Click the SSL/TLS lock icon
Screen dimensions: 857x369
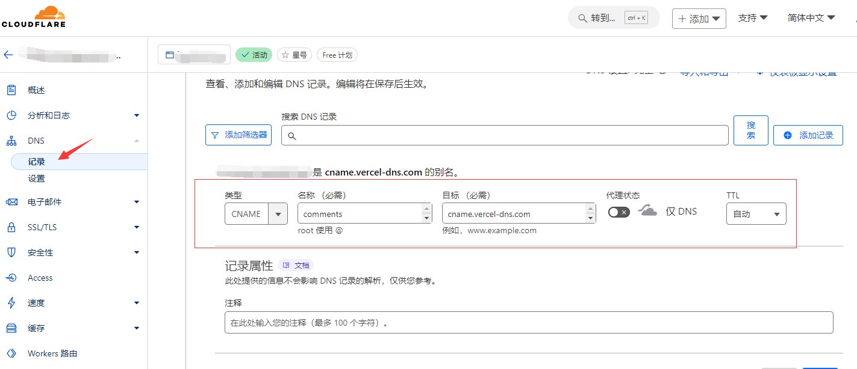point(11,227)
